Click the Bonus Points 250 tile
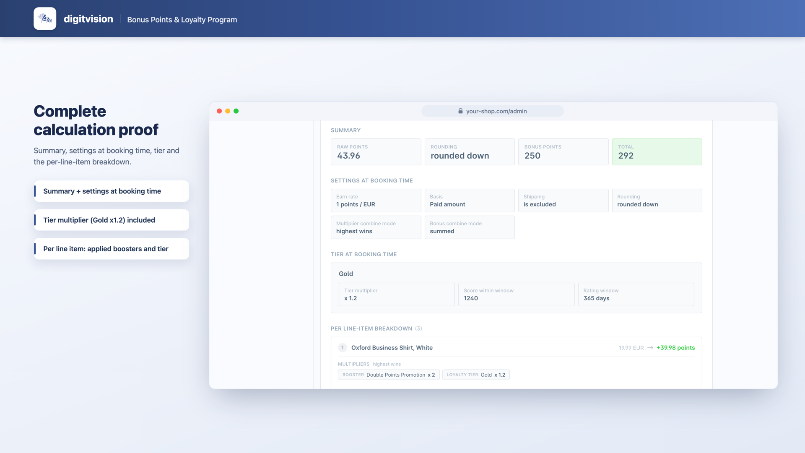 click(x=563, y=152)
